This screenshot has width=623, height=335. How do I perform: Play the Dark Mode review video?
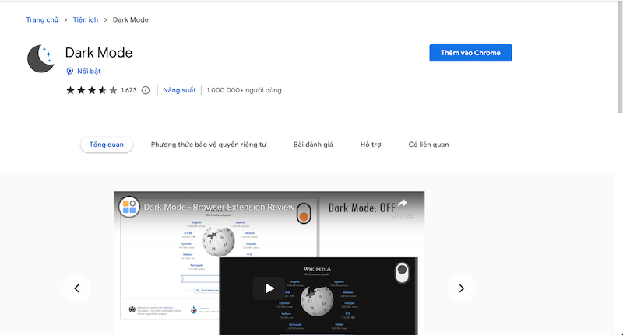[269, 288]
